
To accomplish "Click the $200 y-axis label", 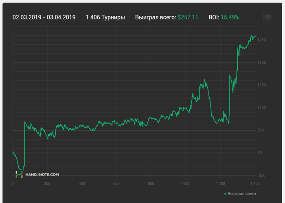I will (x=261, y=63).
